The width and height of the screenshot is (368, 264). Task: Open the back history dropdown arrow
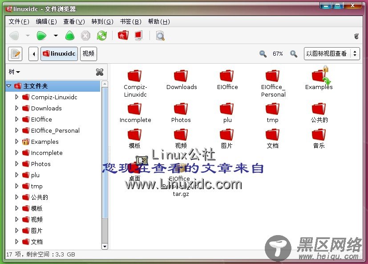[x=28, y=36]
